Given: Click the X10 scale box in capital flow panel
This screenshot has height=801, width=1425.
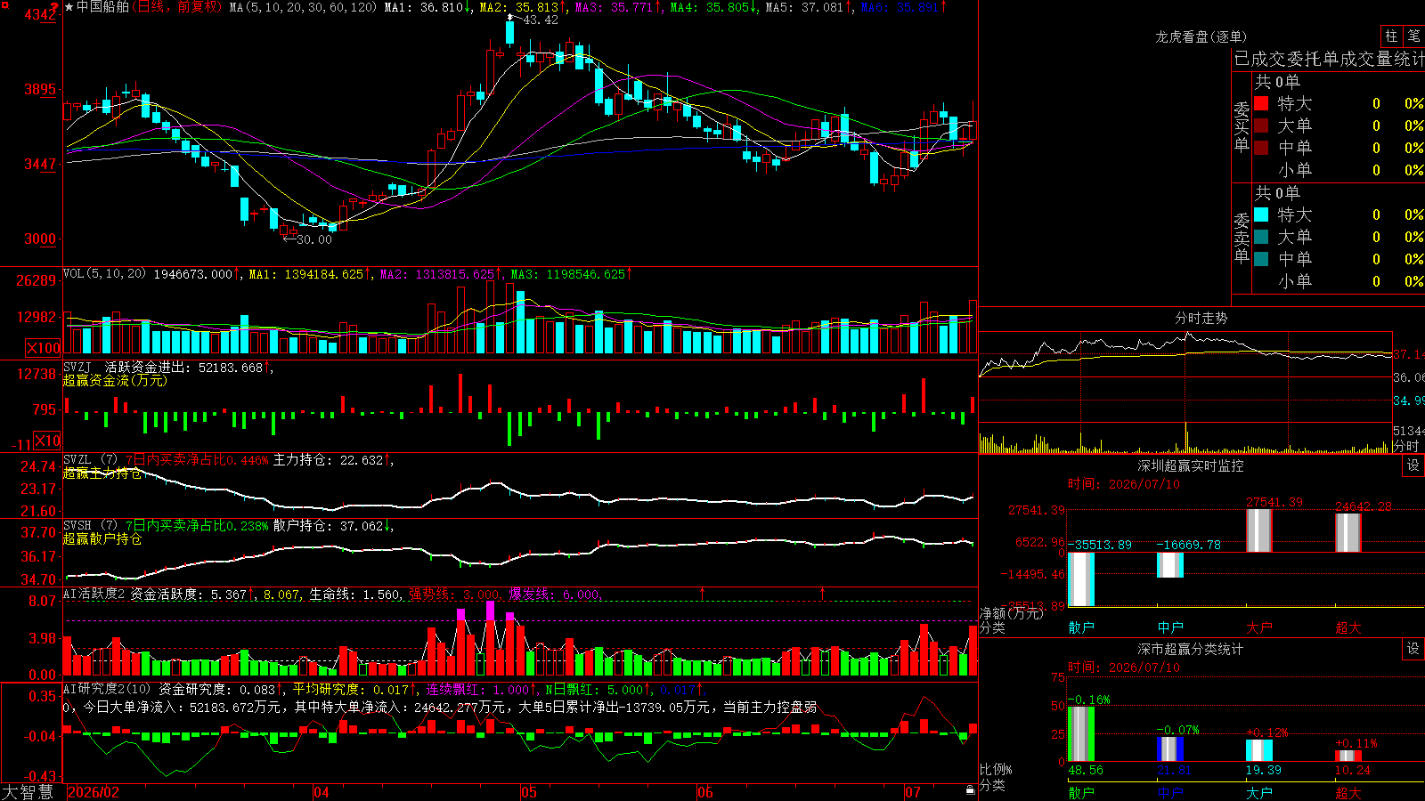Looking at the screenshot, I should click(x=47, y=441).
